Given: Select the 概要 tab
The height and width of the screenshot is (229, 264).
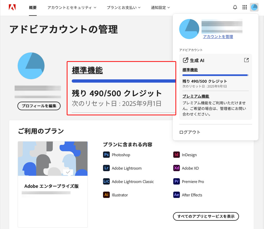Looking at the screenshot, I should (x=33, y=7).
